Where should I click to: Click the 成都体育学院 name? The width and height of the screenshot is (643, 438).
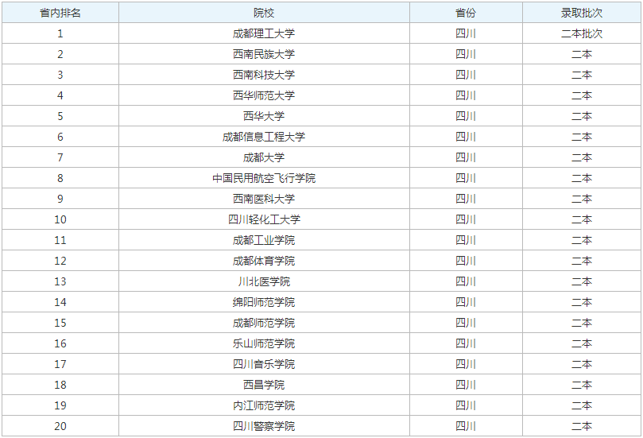pos(263,261)
